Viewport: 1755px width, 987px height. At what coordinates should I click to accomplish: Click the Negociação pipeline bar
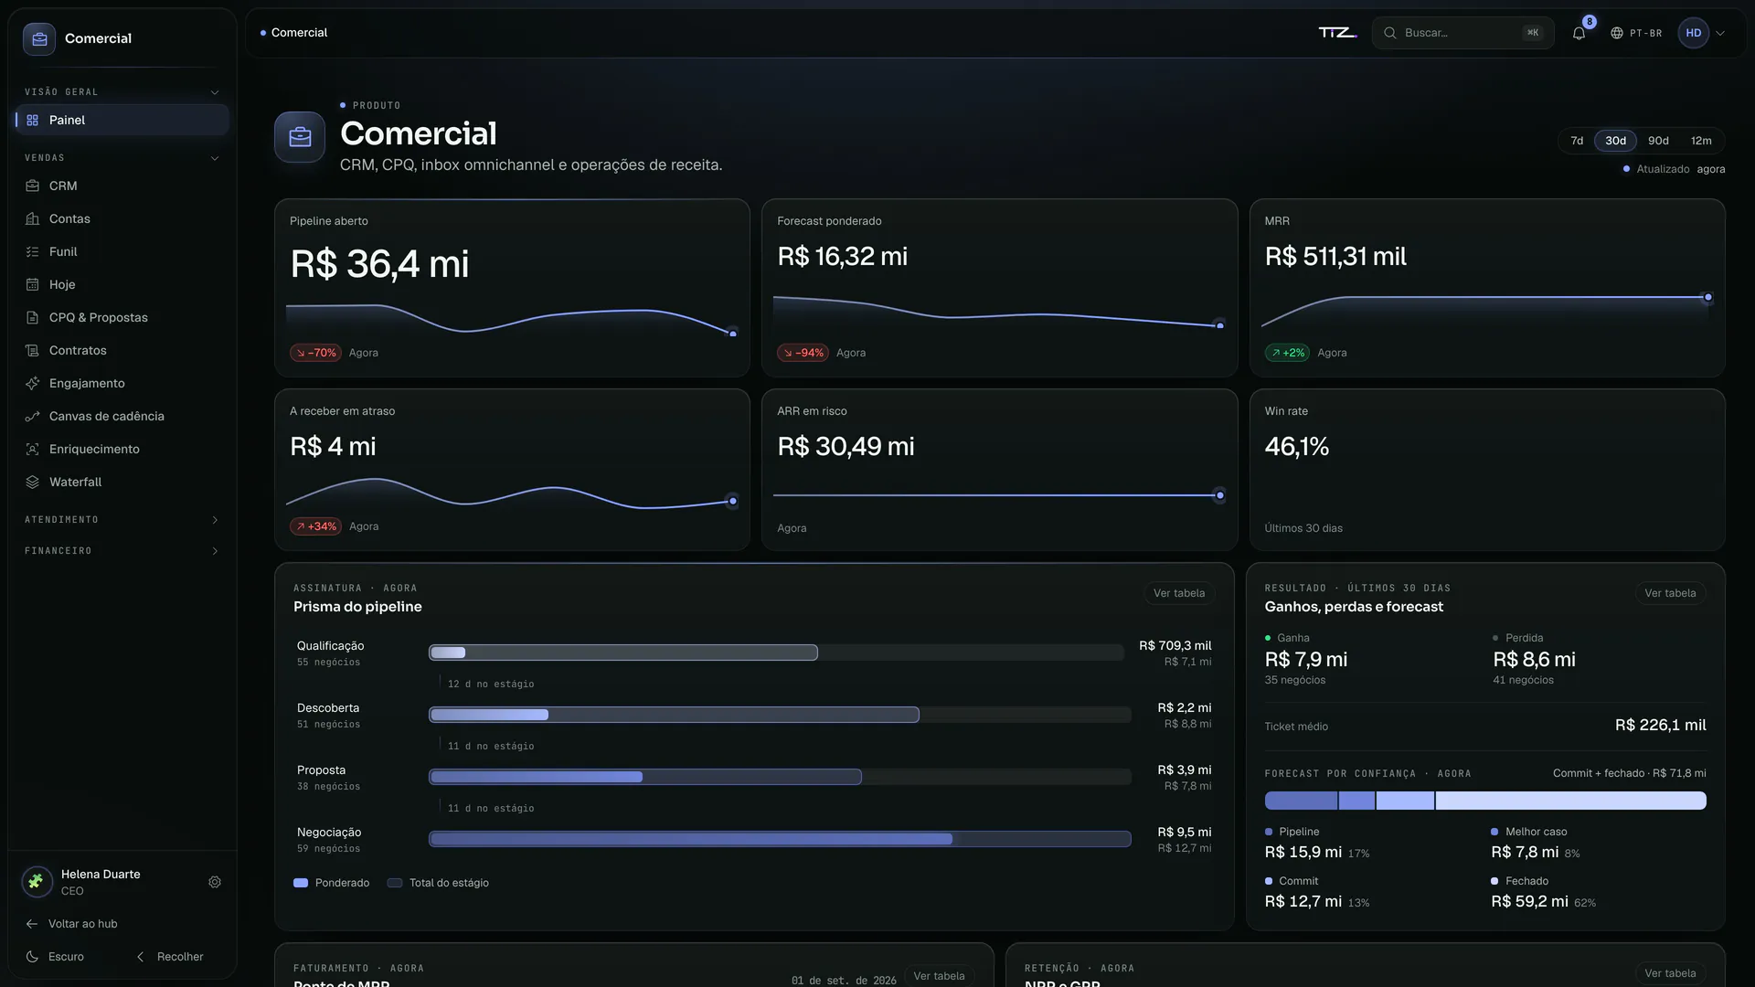pyautogui.click(x=780, y=839)
